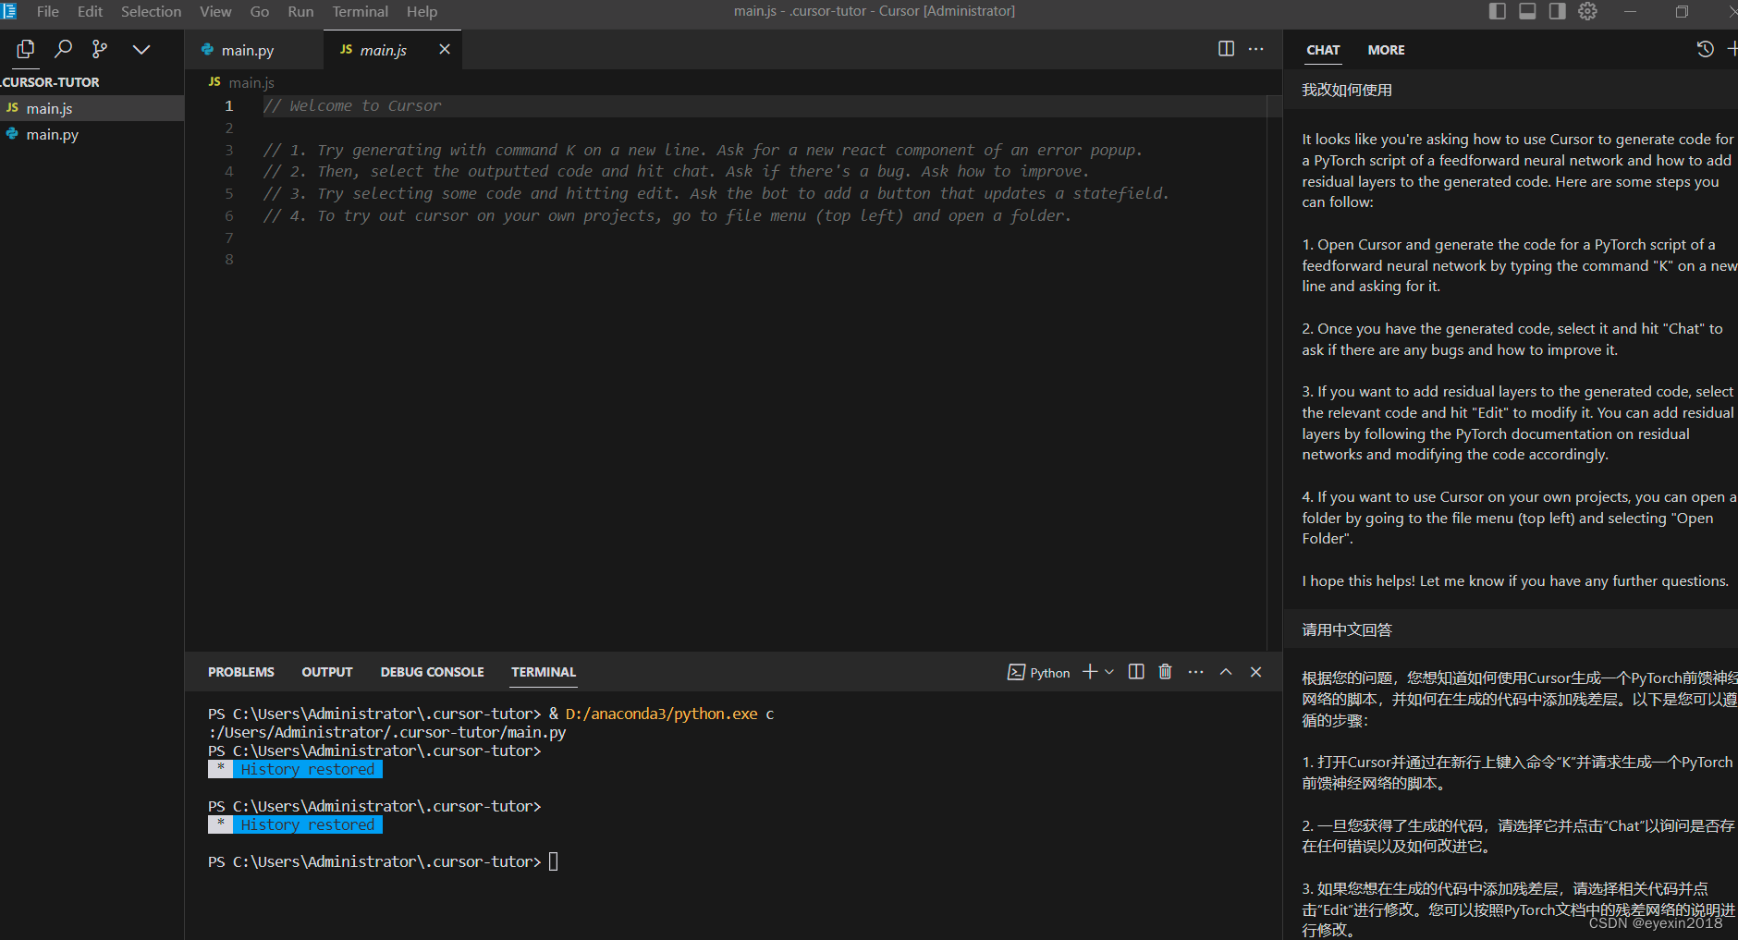Image resolution: width=1738 pixels, height=940 pixels.
Task: Open the View menu
Action: [x=215, y=11]
